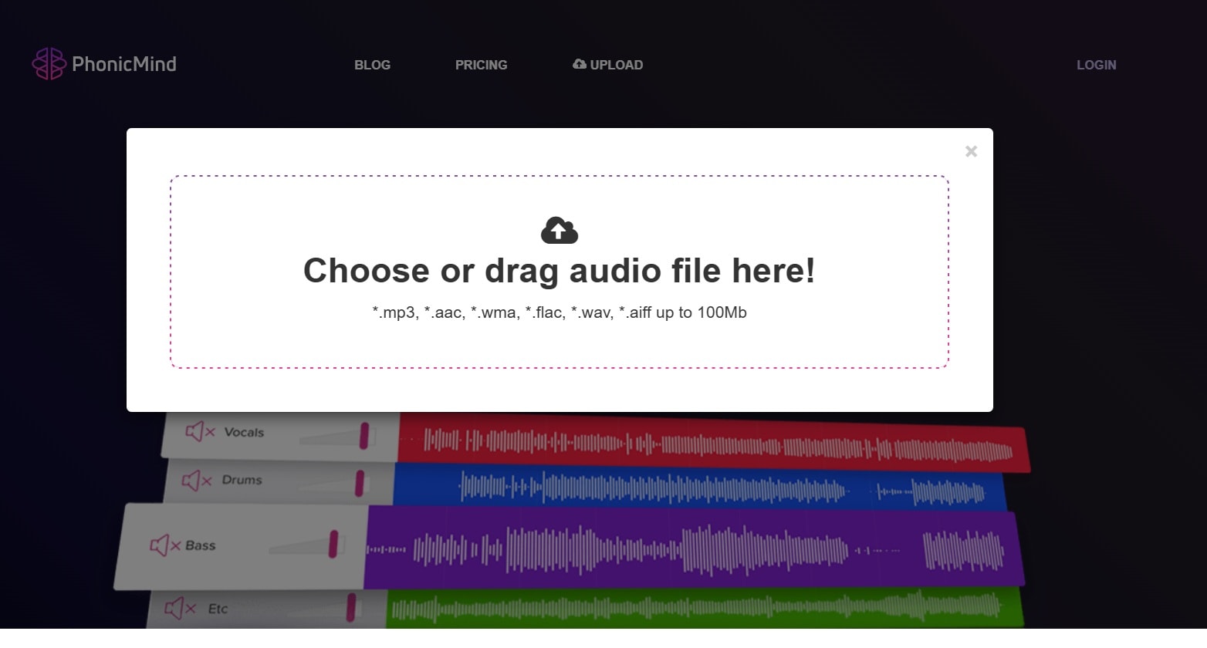Click the blue Drums waveform

tap(700, 488)
